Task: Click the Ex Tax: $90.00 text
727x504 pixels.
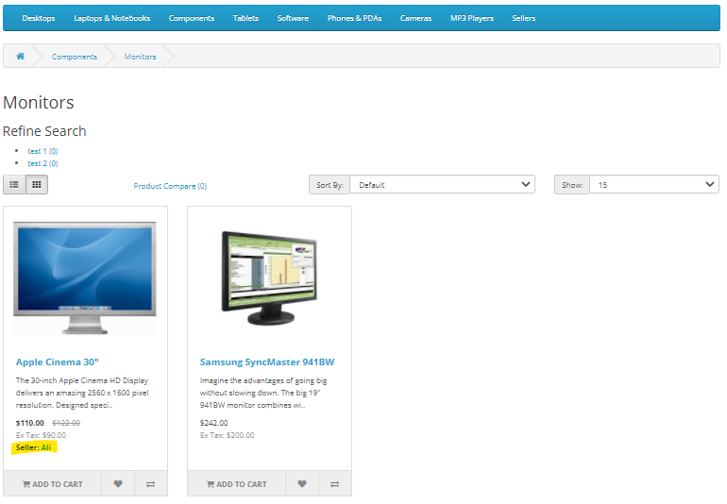Action: (x=41, y=435)
